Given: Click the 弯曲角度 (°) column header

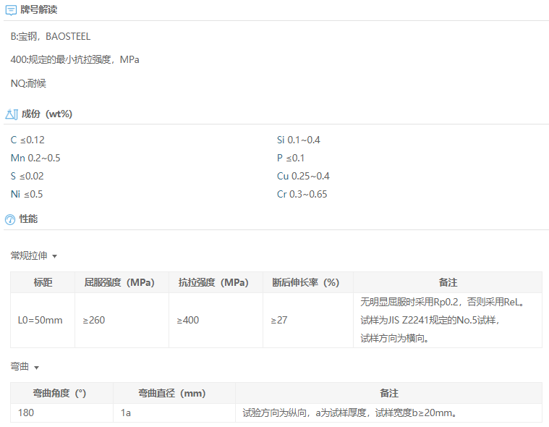Looking at the screenshot, I should pyautogui.click(x=61, y=394).
